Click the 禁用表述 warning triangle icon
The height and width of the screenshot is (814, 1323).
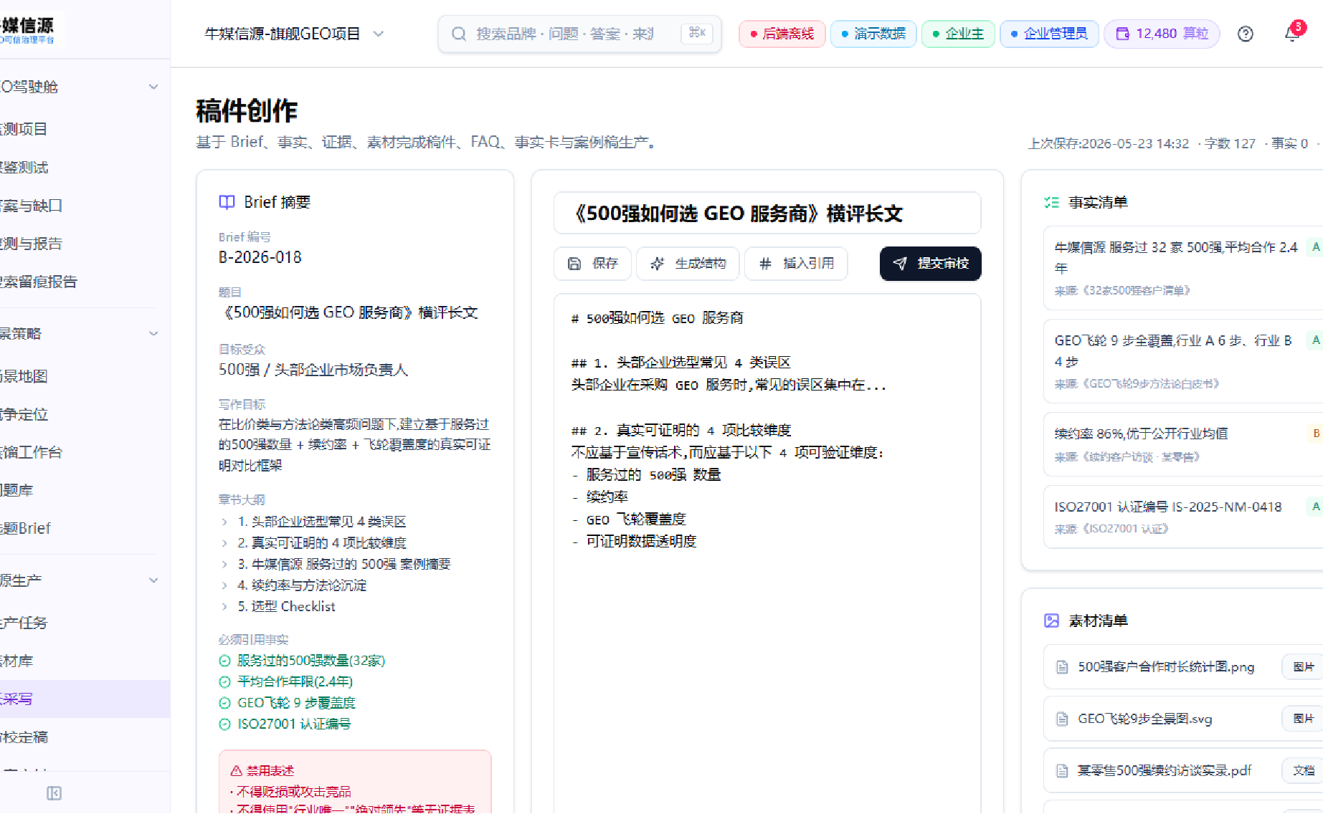coord(236,771)
